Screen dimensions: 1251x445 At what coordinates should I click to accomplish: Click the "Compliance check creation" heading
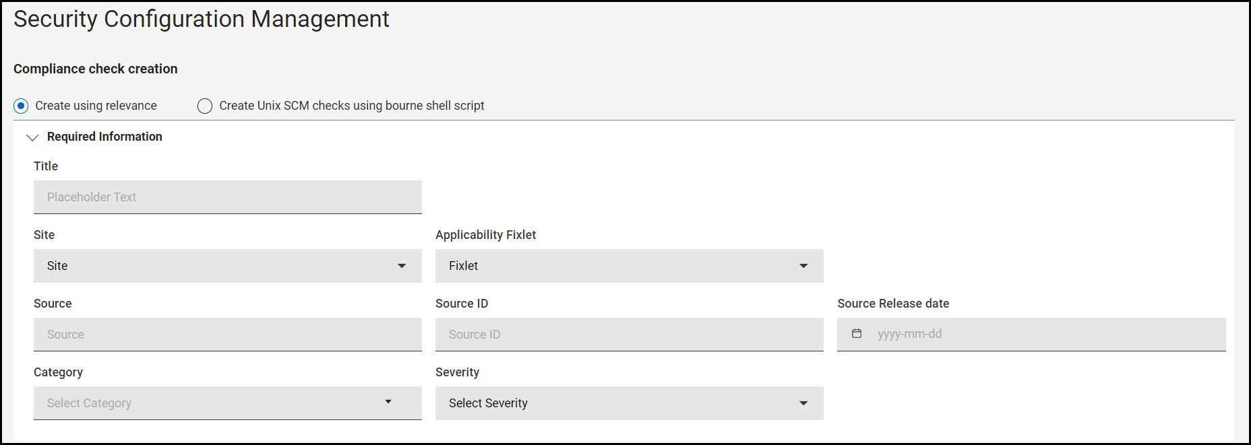click(96, 69)
